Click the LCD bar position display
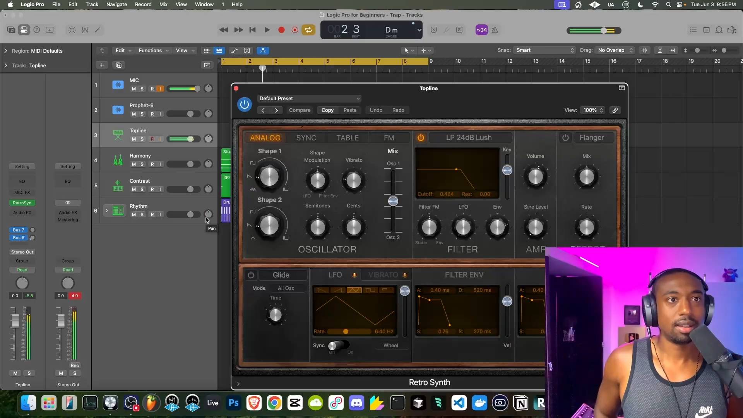Screen dimensions: 743x418 tap(344, 30)
